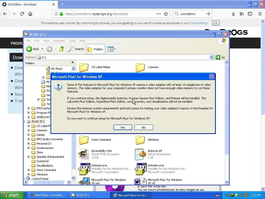Open the Favorites menu in Explorer
The image size is (265, 199).
(x=59, y=41)
